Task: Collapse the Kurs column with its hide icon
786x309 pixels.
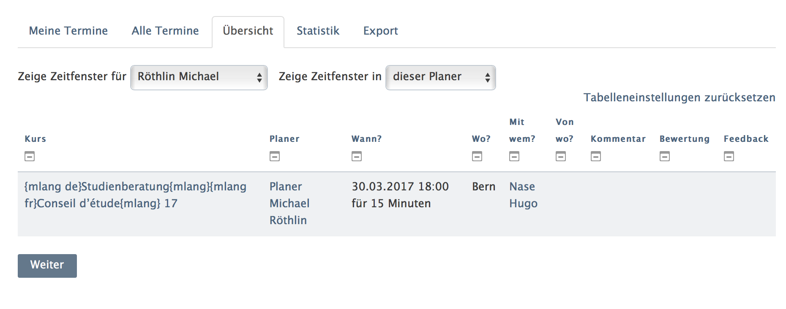Action: click(30, 157)
